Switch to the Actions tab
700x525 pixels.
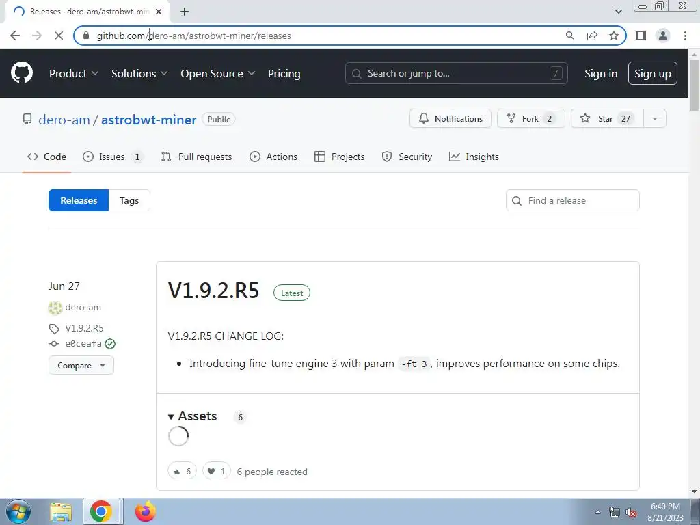click(x=273, y=157)
